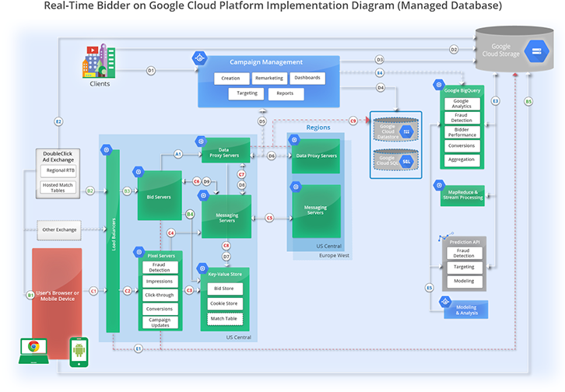Click the Modeling box in Prediction API
The image size is (565, 392).
(x=464, y=281)
